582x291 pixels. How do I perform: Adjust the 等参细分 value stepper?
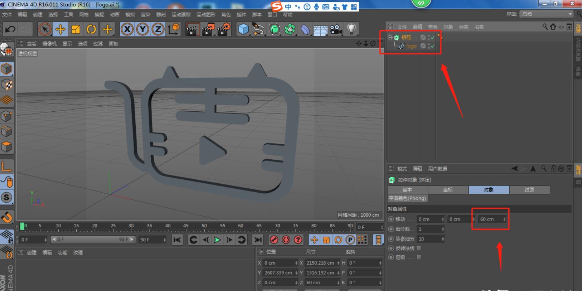tap(443, 239)
